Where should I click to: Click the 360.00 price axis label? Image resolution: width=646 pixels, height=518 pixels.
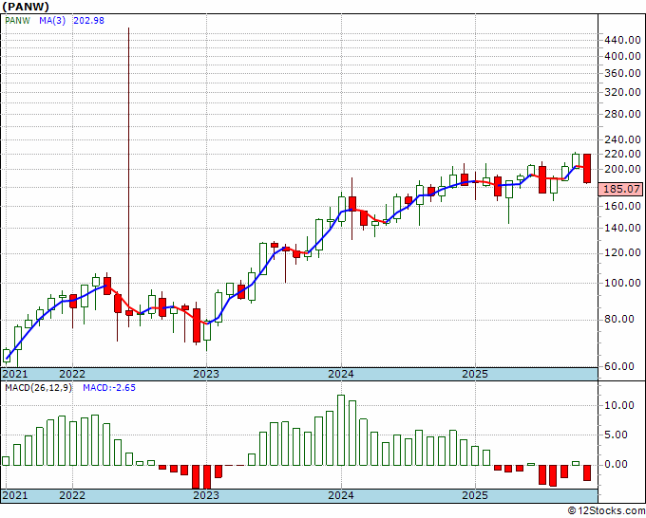click(622, 74)
